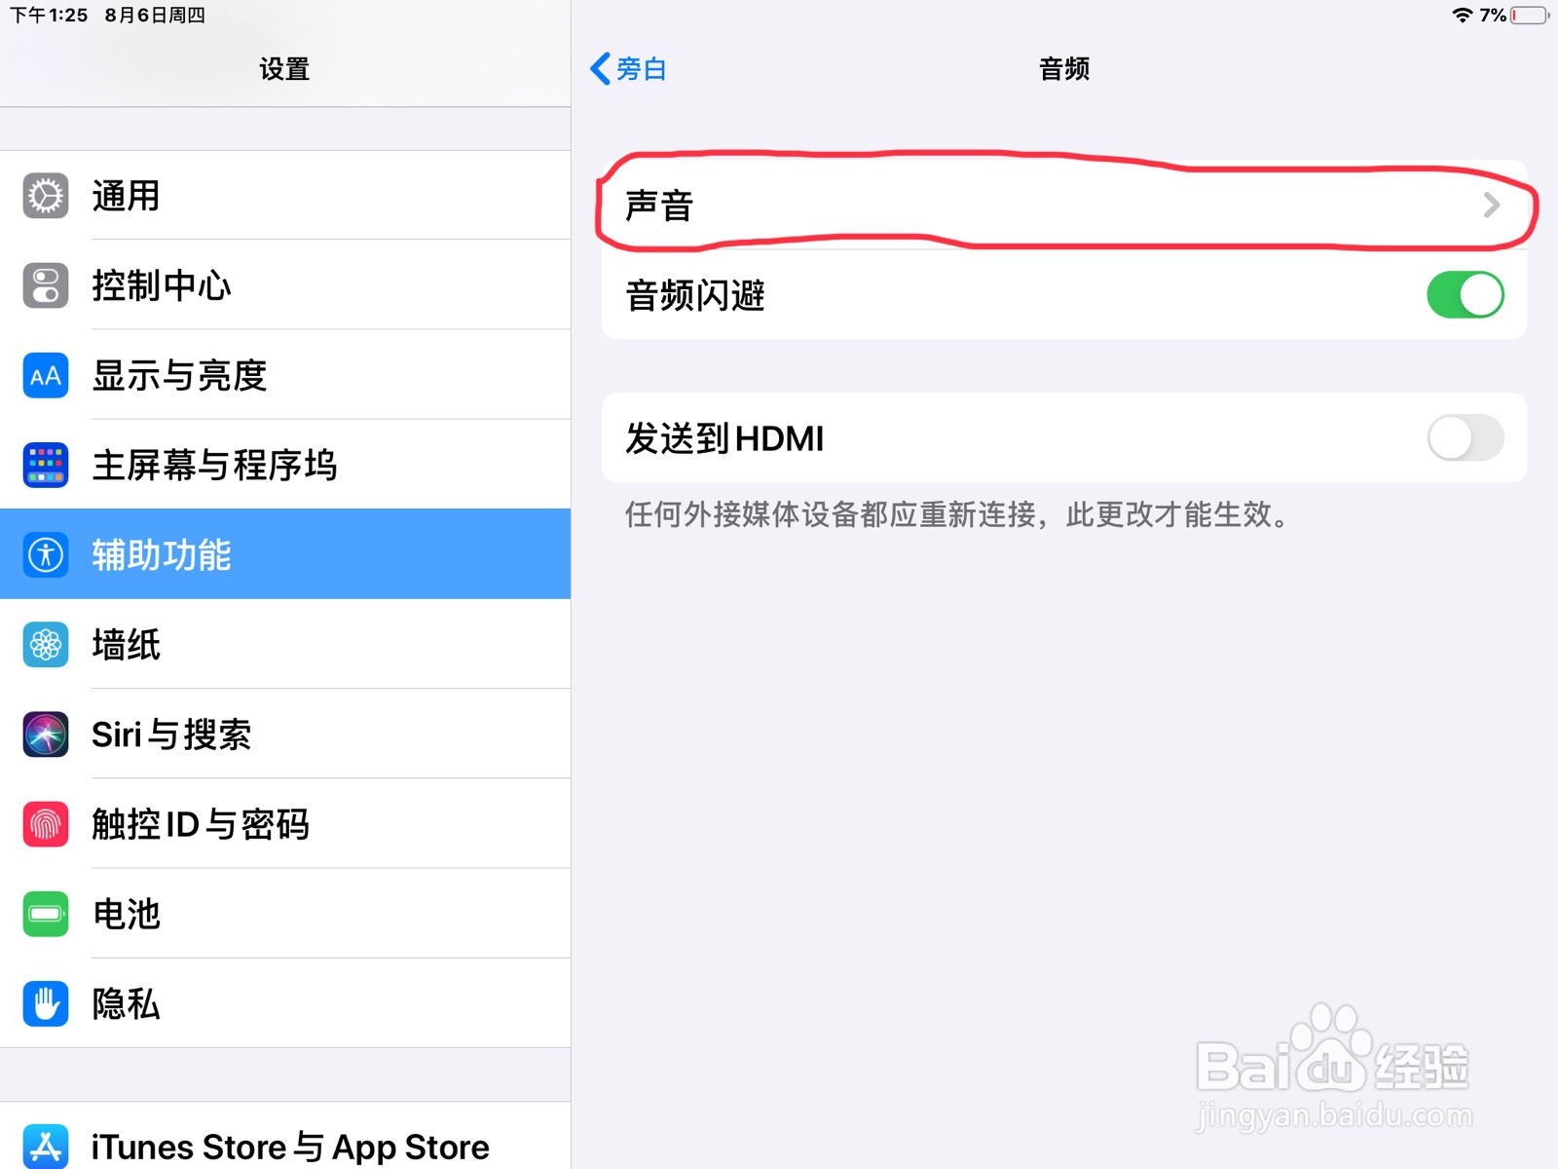The image size is (1558, 1169).
Task: Select the 主屏幕与程序坞 grid icon
Action: tap(46, 466)
